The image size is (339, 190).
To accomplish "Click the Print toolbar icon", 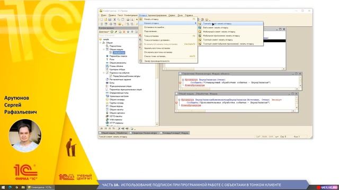I will coord(128,20).
